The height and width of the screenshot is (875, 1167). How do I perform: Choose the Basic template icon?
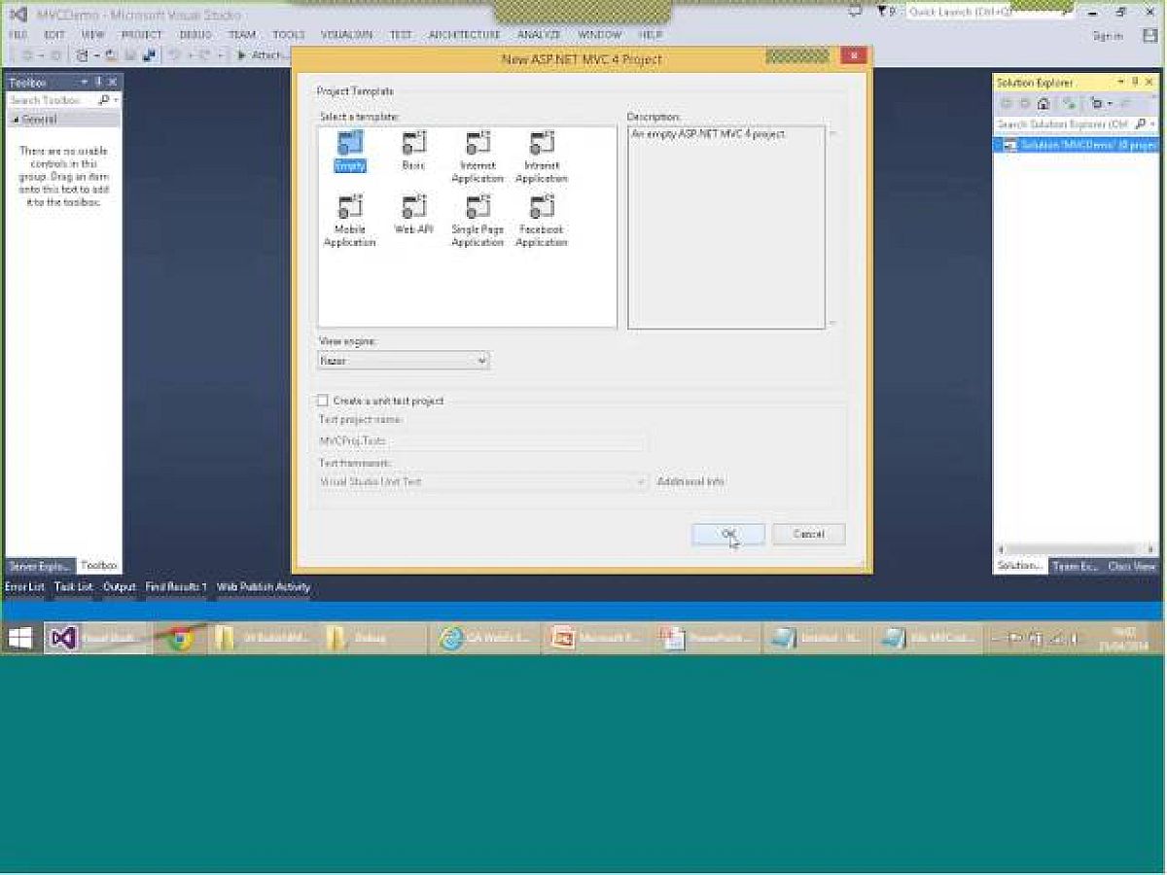tap(413, 144)
